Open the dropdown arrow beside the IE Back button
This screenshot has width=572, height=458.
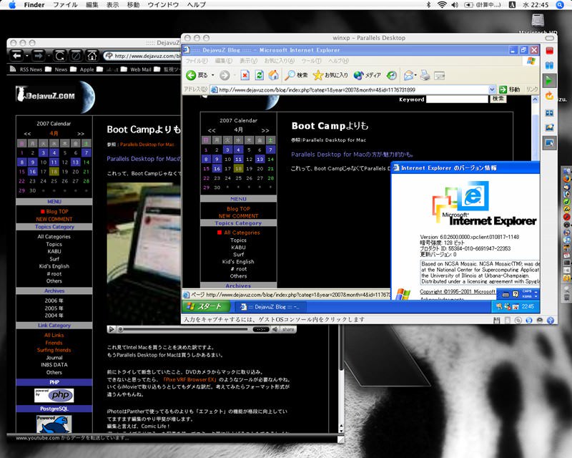(x=212, y=76)
